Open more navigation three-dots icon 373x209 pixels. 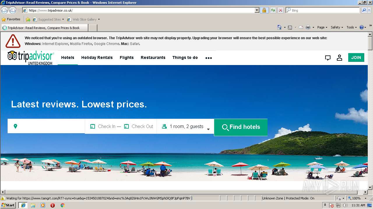tap(209, 58)
